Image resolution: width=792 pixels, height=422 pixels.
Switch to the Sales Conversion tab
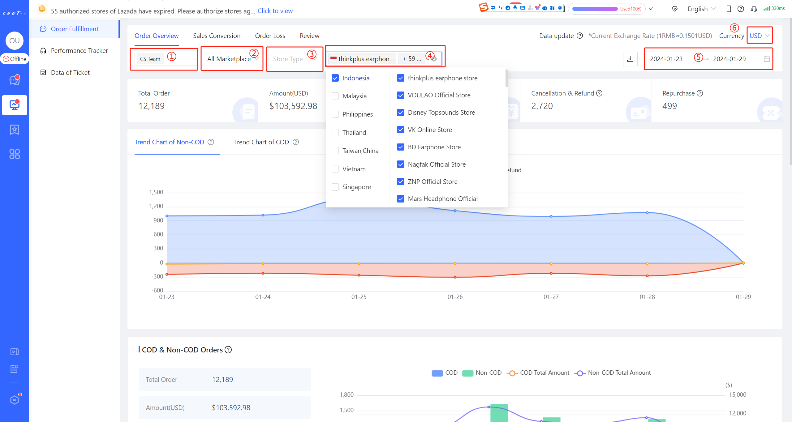pos(217,36)
